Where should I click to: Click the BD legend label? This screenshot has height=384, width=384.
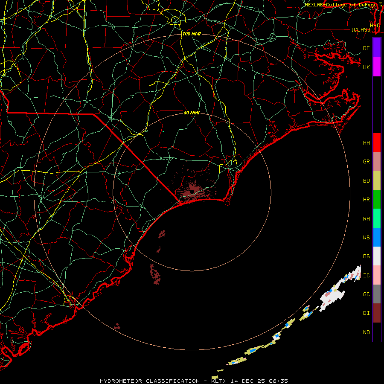pyautogui.click(x=366, y=181)
